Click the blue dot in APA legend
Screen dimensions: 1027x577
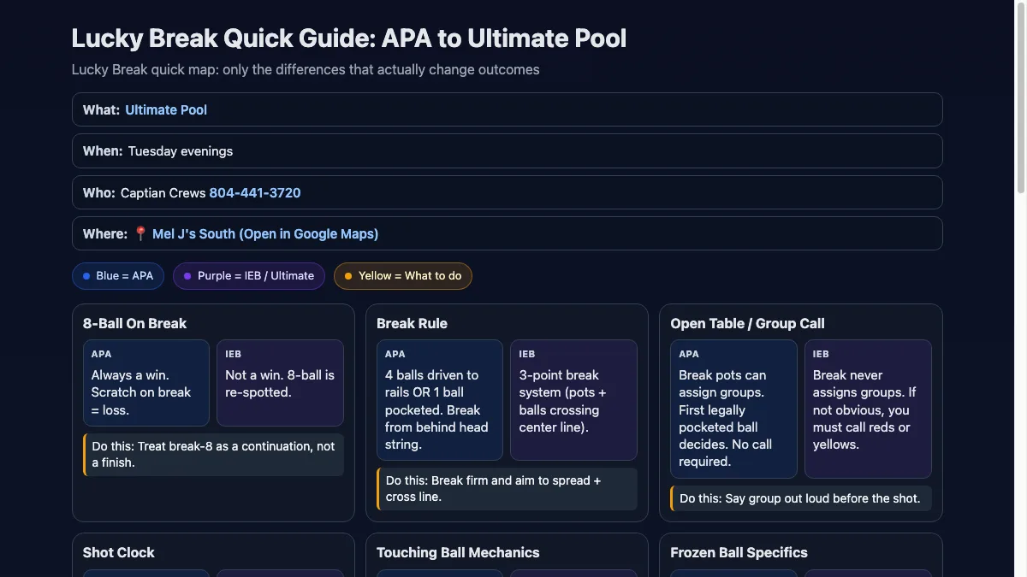pos(86,276)
